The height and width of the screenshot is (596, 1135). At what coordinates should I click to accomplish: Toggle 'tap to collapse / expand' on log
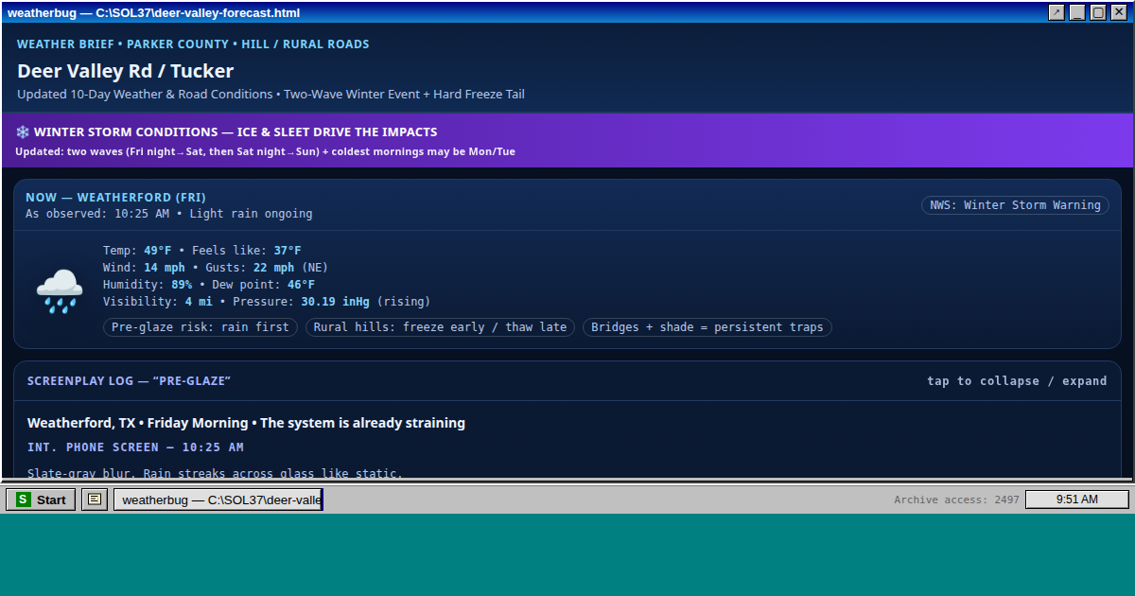coord(1016,381)
